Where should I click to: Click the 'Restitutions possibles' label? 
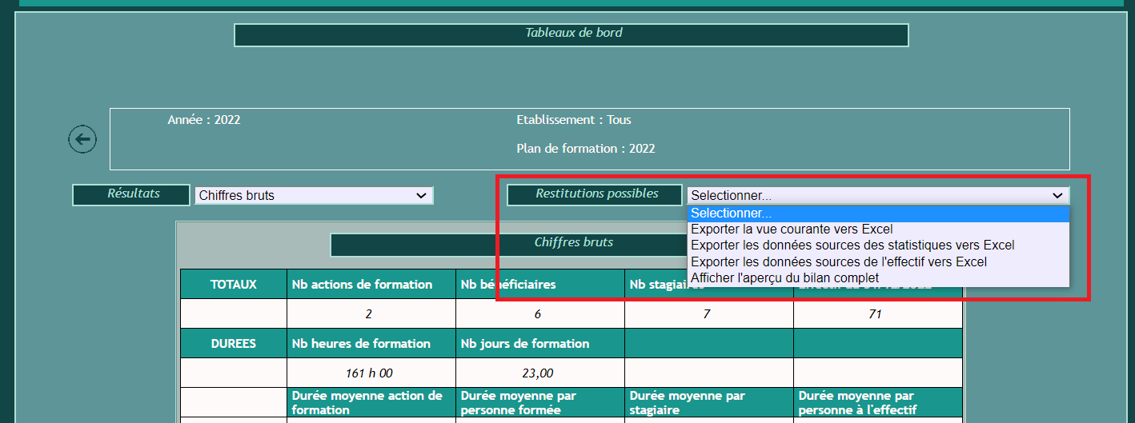596,194
